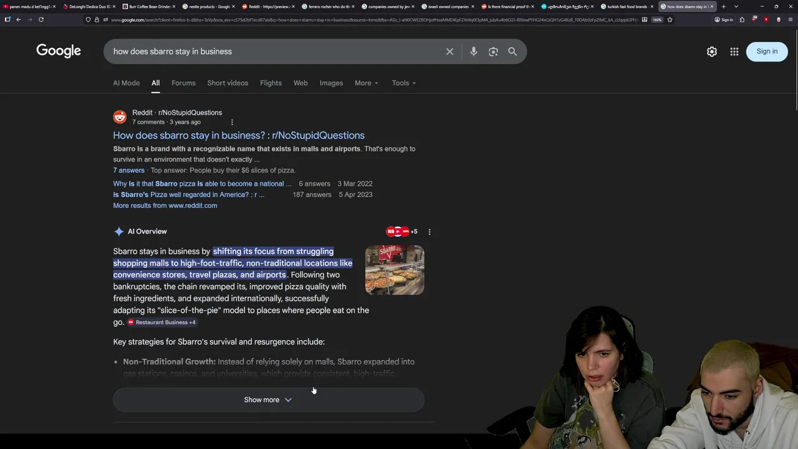Click the tracking protection shield icon
The height and width of the screenshot is (449, 798).
point(88,19)
